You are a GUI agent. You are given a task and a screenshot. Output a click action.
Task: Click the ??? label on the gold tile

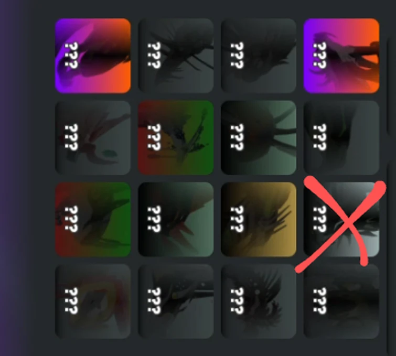pyautogui.click(x=237, y=219)
